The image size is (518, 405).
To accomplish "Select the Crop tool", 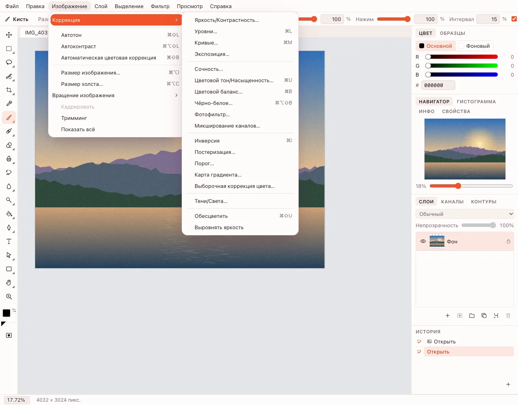I will (9, 90).
